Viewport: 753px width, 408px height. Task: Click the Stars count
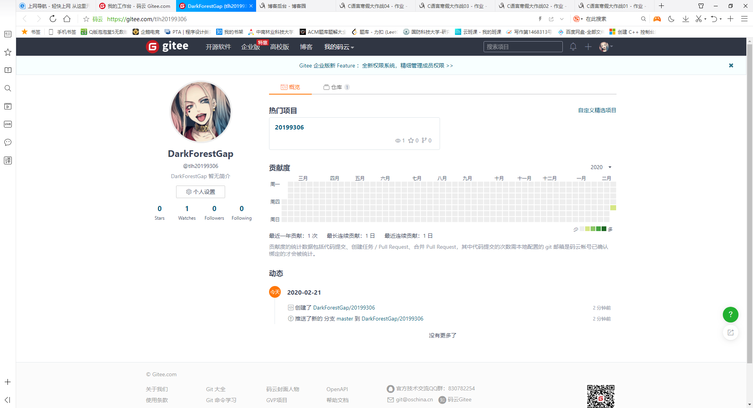point(160,213)
